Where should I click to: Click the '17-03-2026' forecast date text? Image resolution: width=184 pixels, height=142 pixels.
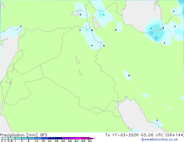coord(125,135)
